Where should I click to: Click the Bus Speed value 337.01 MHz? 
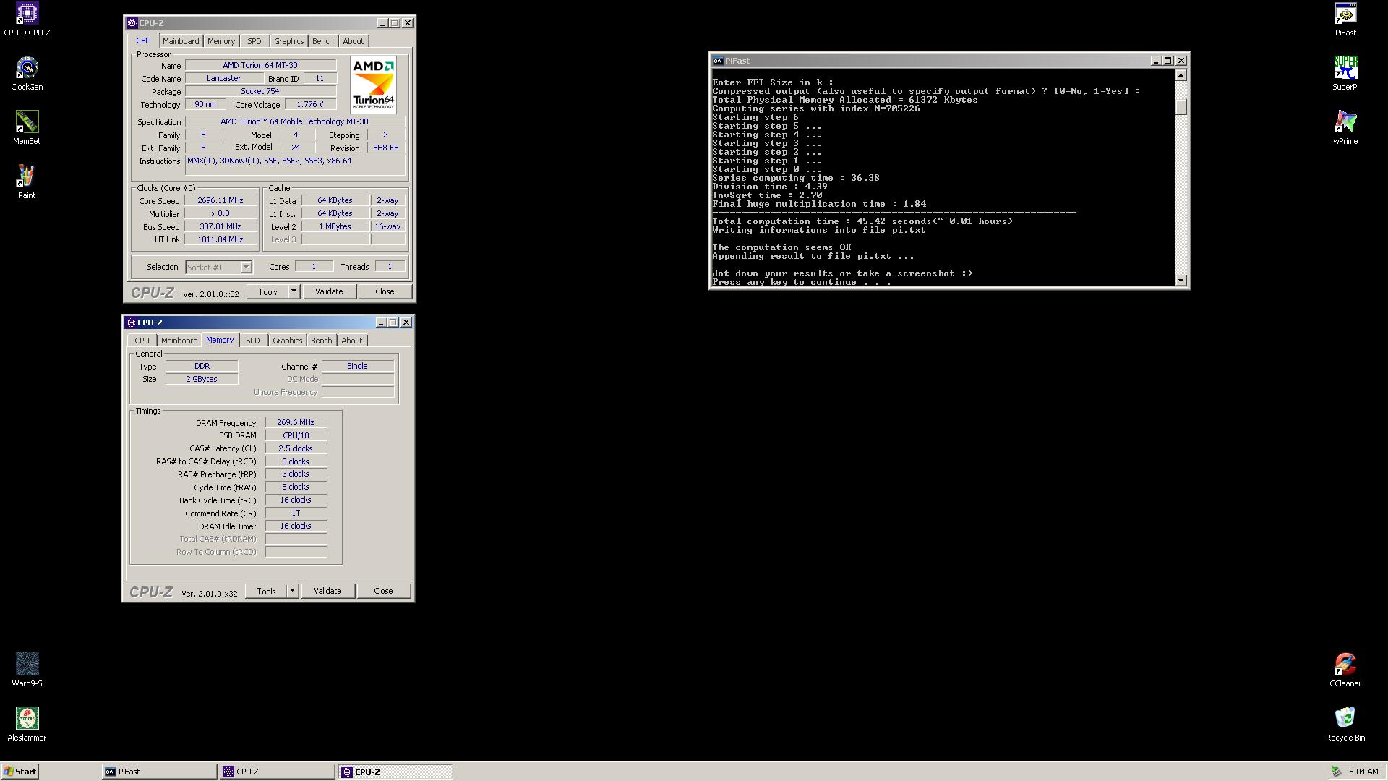coord(220,227)
